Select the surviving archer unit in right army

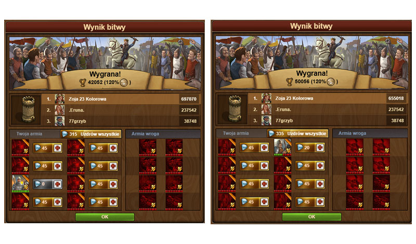click(282, 147)
